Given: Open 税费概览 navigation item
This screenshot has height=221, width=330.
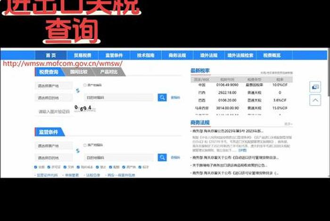Looking at the screenshot, I should coord(272,55).
